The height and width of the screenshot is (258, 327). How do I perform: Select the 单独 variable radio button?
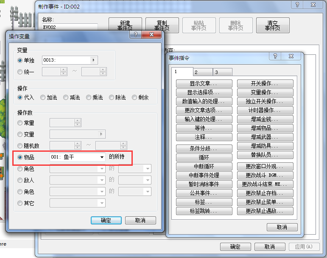coord(20,60)
